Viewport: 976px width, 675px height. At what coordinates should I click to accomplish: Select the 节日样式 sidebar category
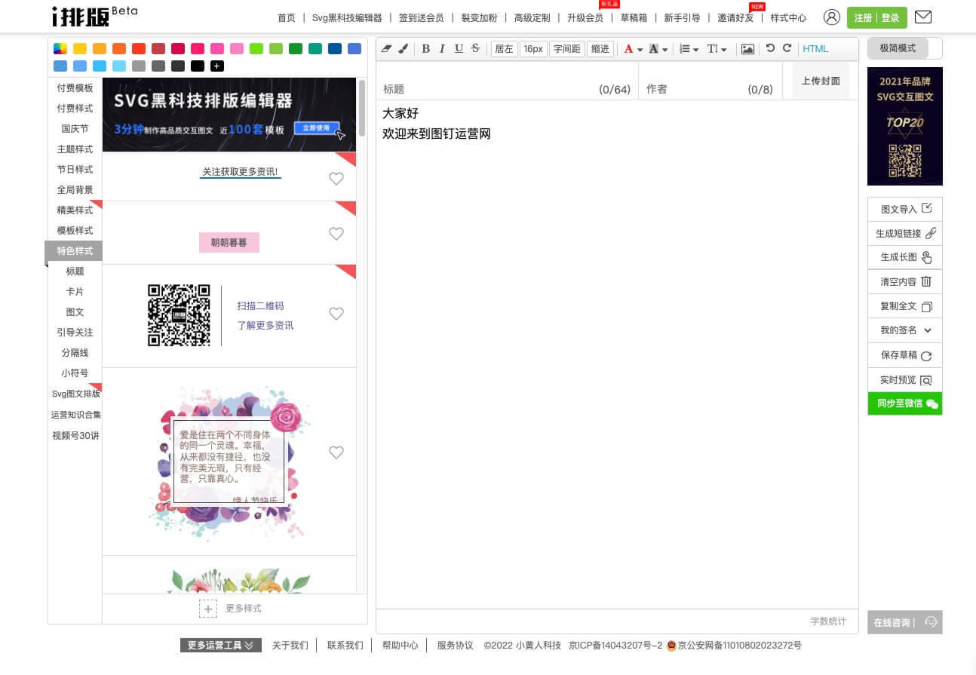pyautogui.click(x=75, y=170)
